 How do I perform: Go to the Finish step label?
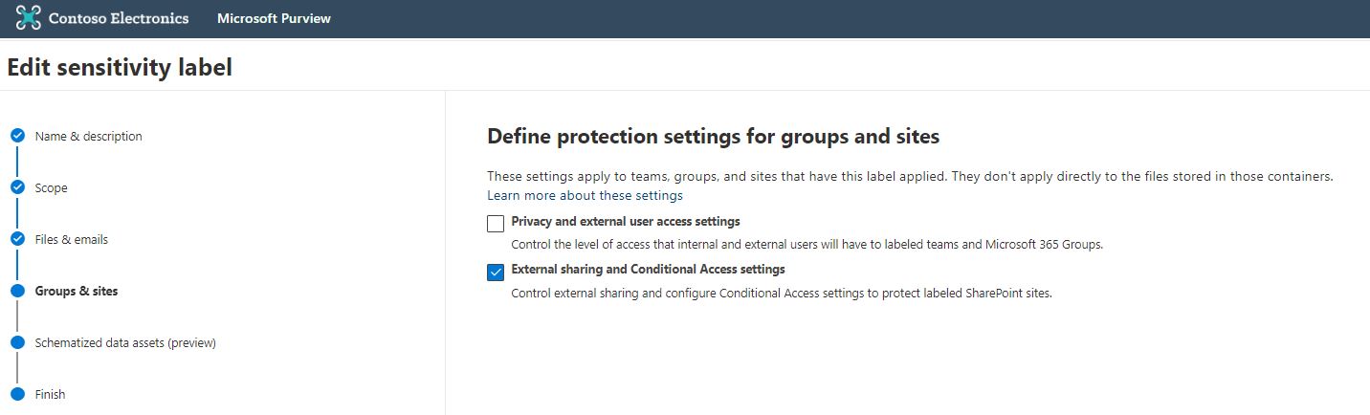(x=50, y=395)
